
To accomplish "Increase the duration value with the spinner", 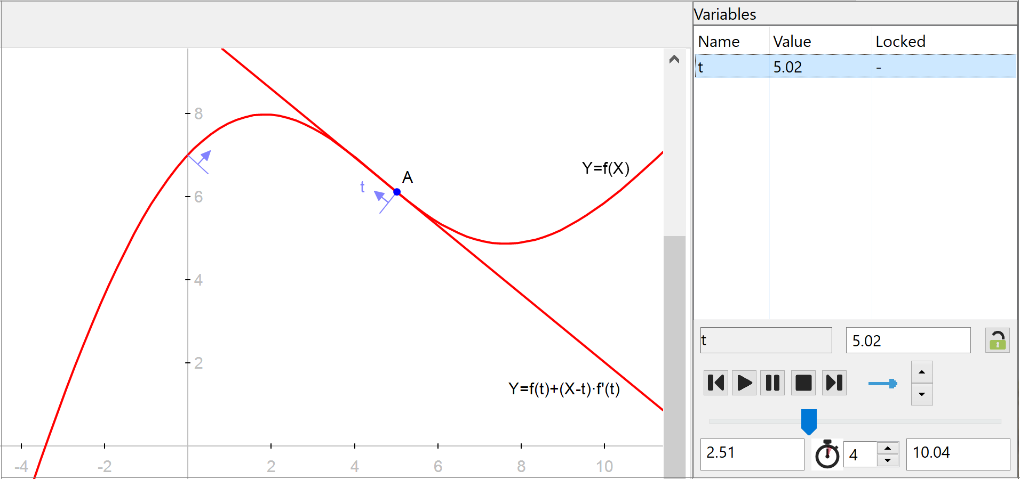I will coord(888,448).
